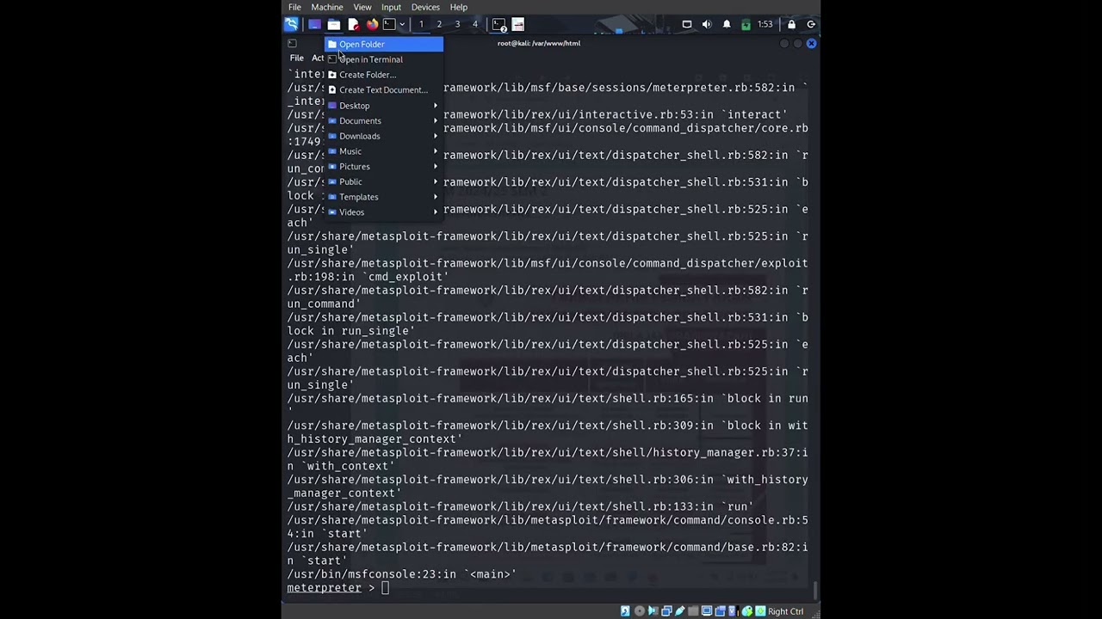Click the Right Ctrl host key label

pyautogui.click(x=786, y=611)
